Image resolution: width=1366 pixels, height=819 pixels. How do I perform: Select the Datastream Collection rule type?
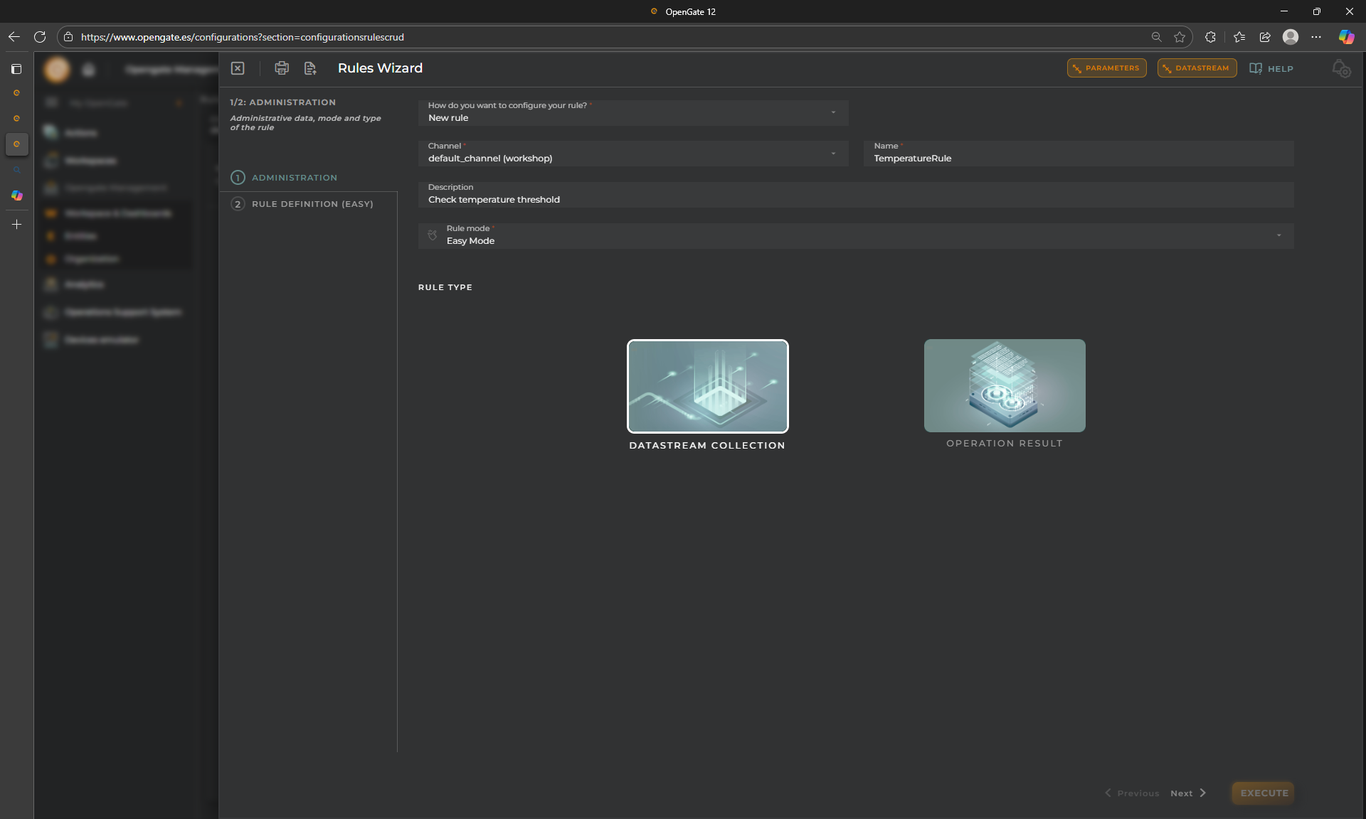tap(707, 386)
